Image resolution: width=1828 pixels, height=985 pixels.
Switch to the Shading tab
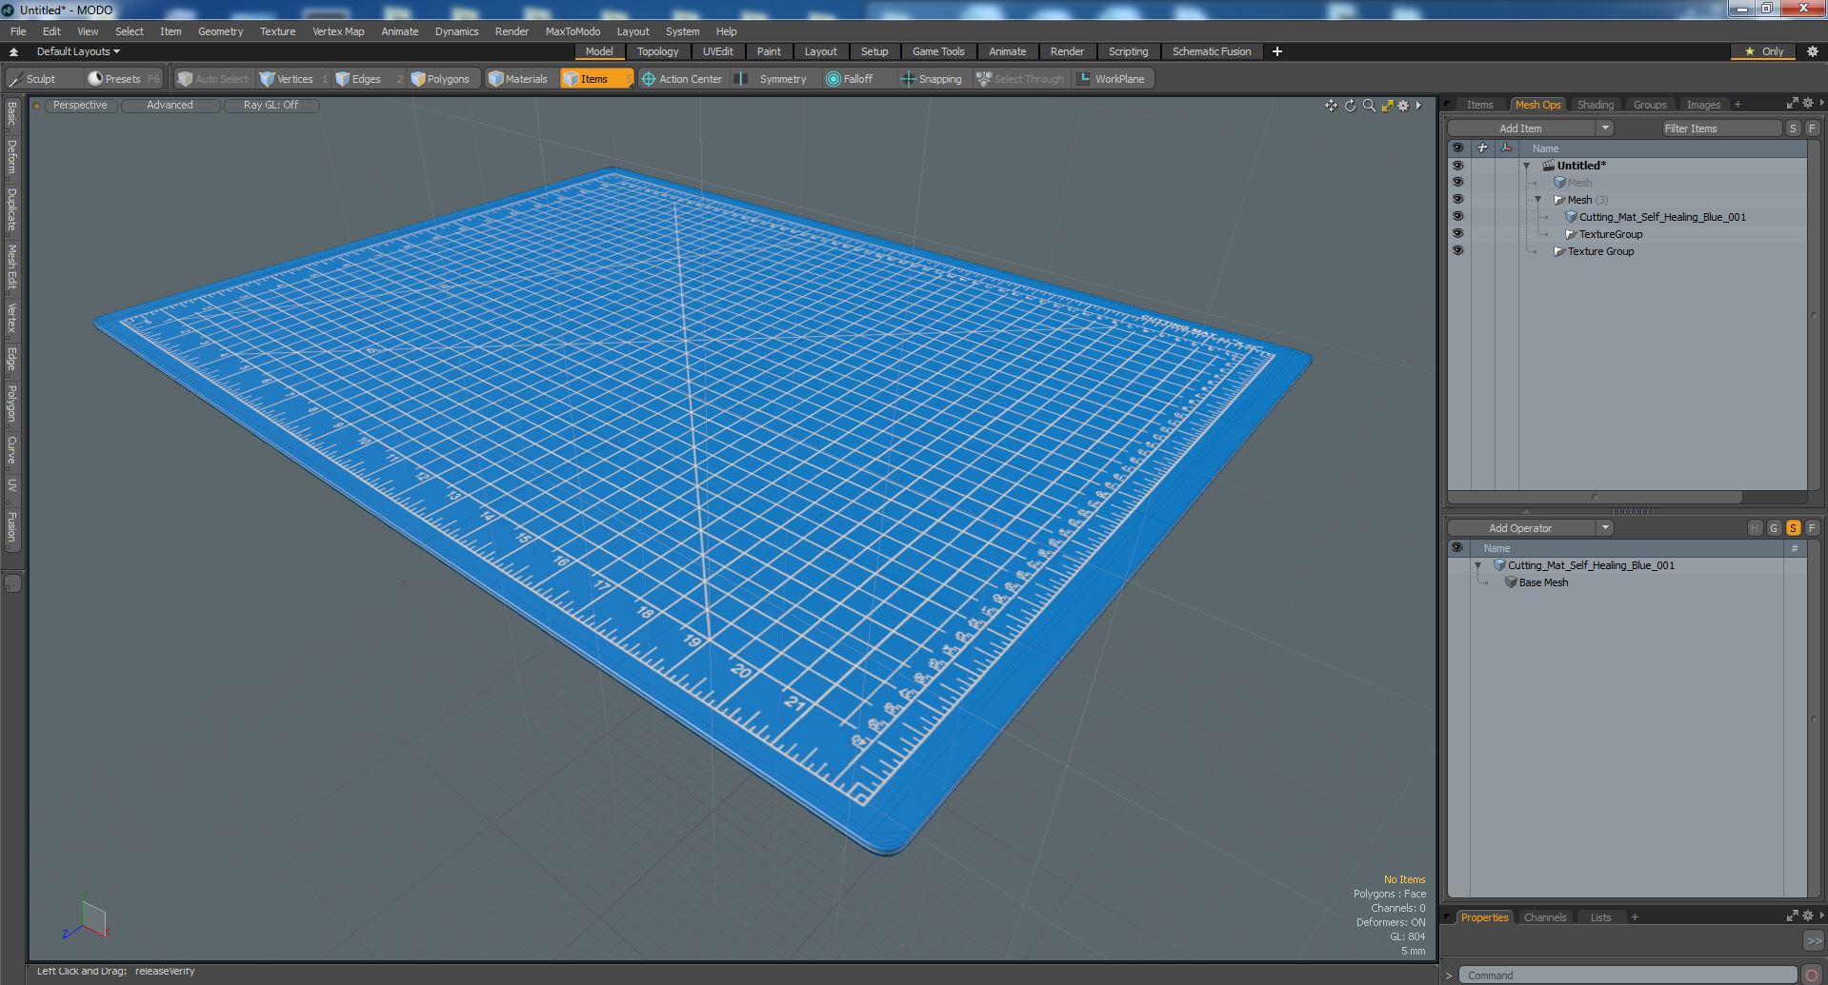[1596, 105]
